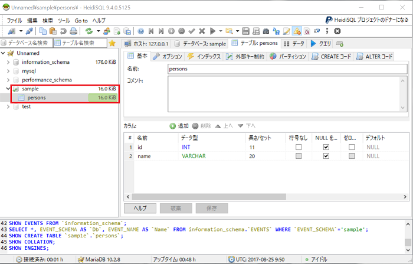This screenshot has width=413, height=264.
Task: Click the export SQL file icon
Action: click(x=117, y=31)
